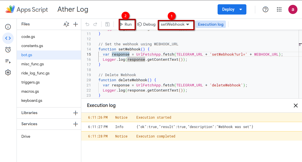Select the Editor code icon in sidebar

8,38
